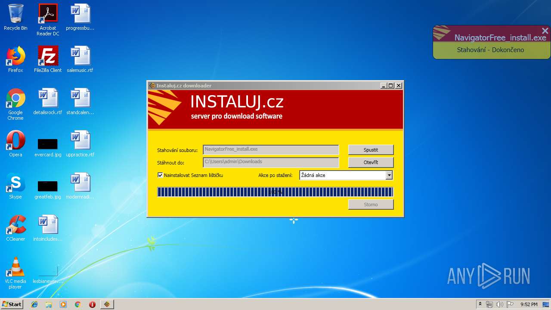Minimize the Instaluj.cz downloader window

(383, 86)
